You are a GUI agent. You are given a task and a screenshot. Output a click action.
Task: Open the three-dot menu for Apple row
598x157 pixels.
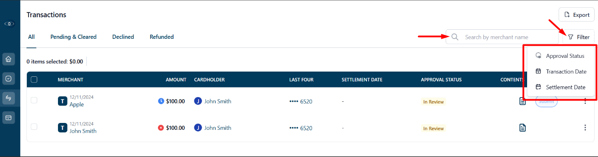point(585,101)
